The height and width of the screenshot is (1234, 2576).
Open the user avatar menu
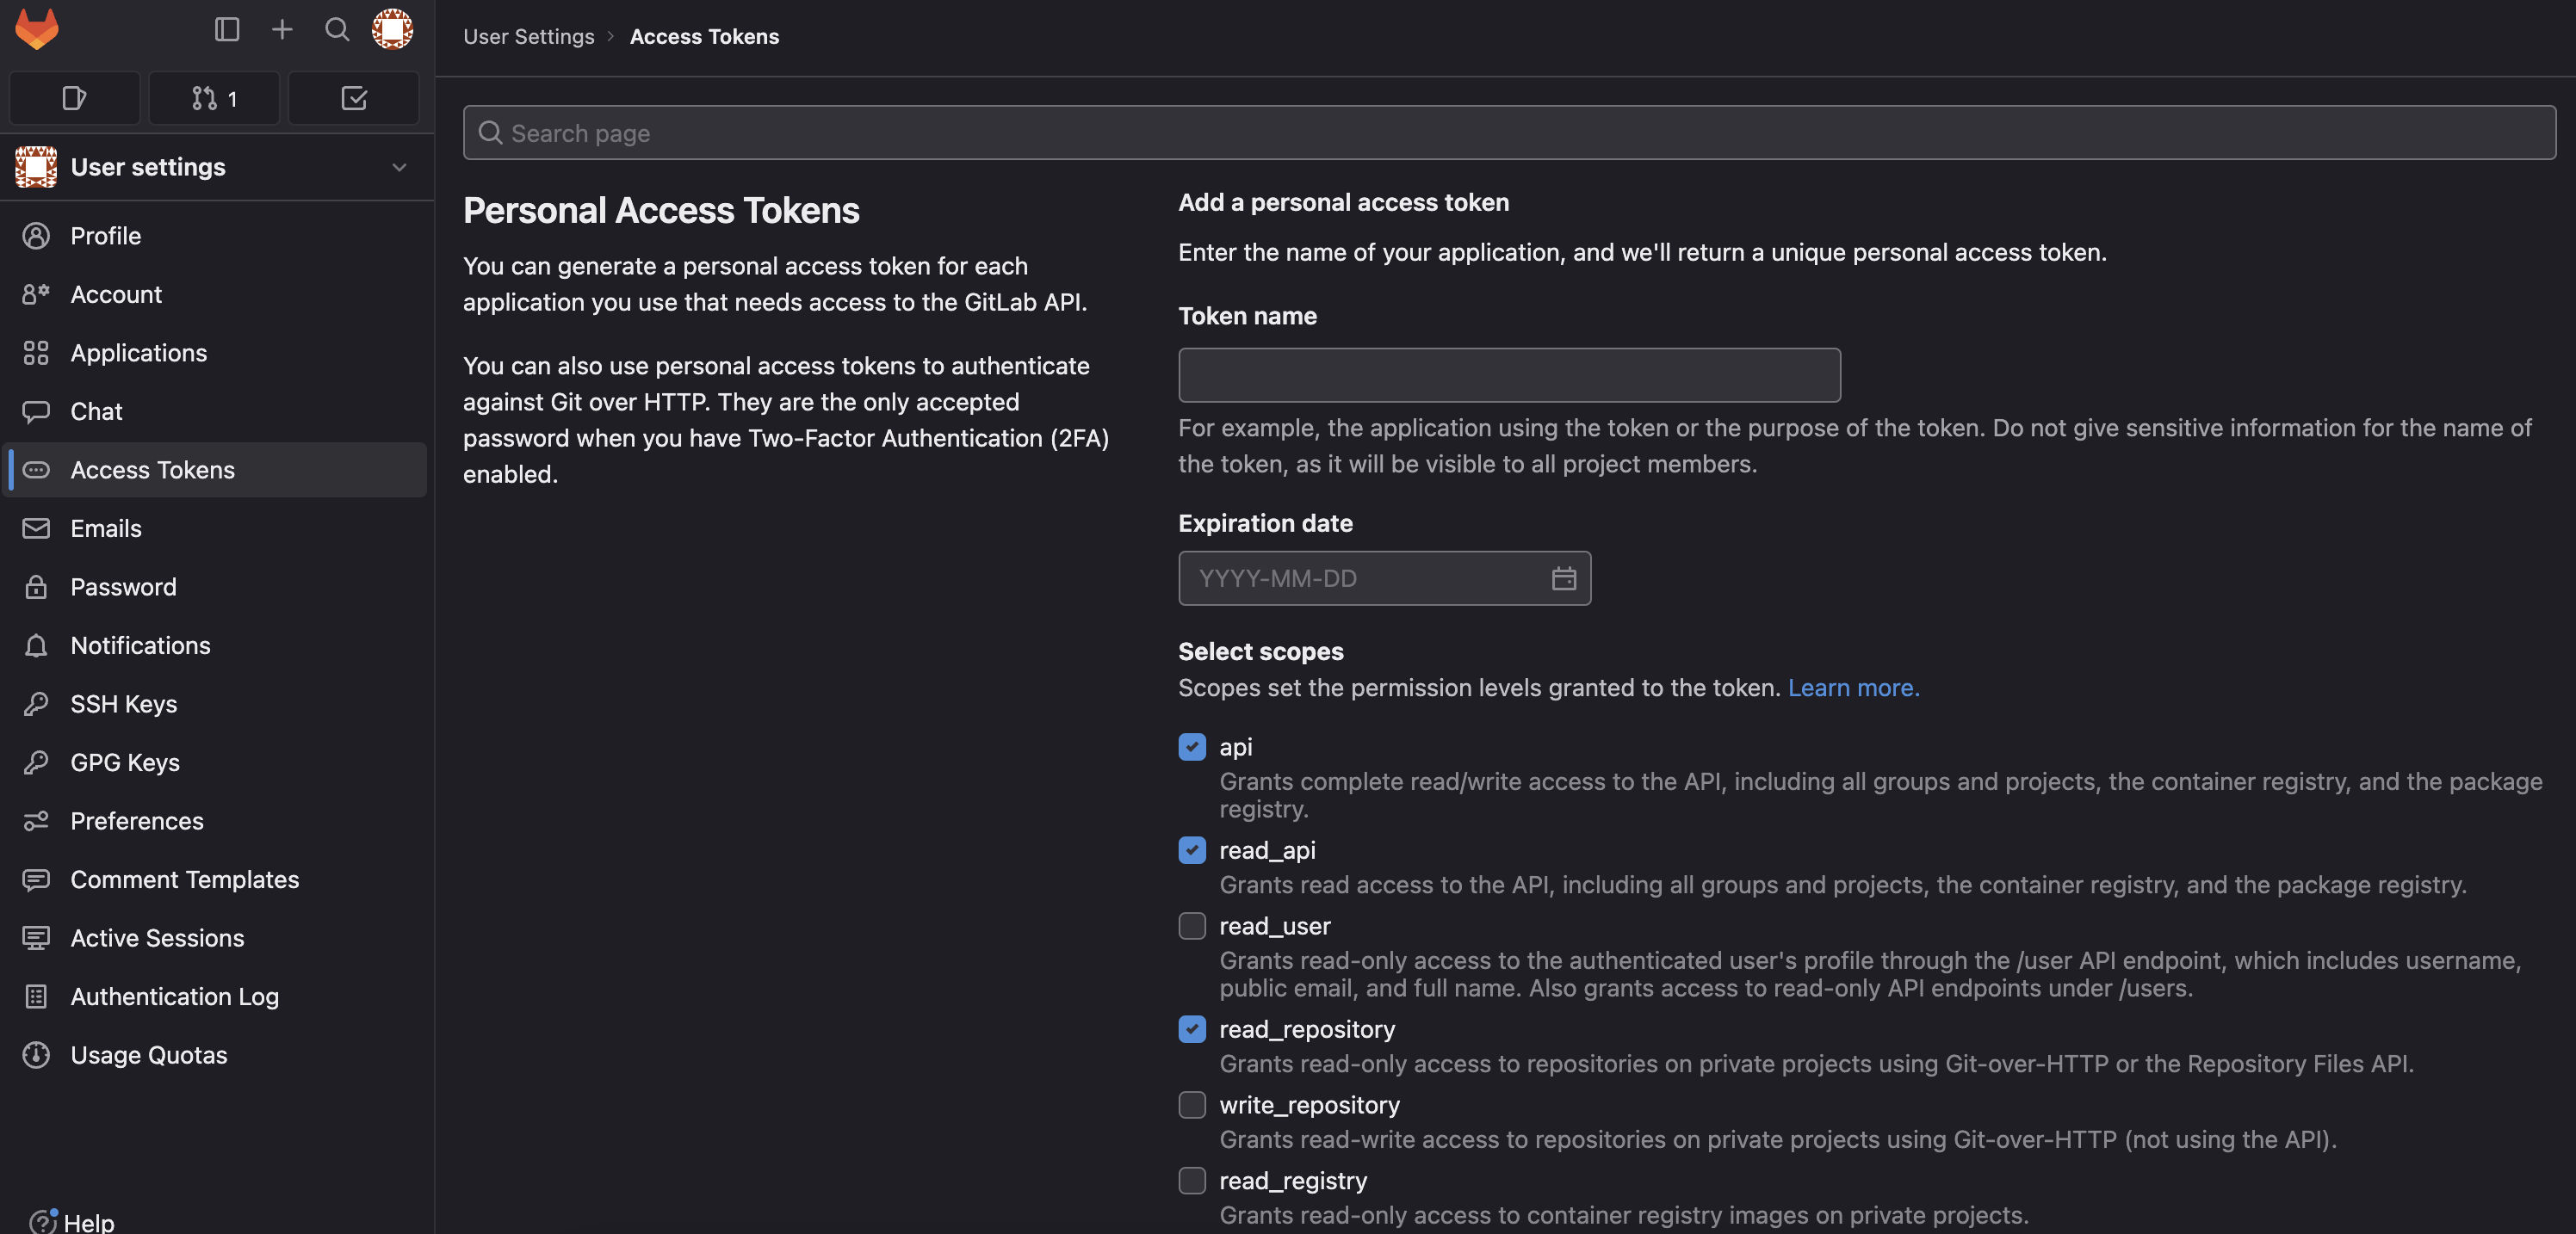[x=392, y=29]
